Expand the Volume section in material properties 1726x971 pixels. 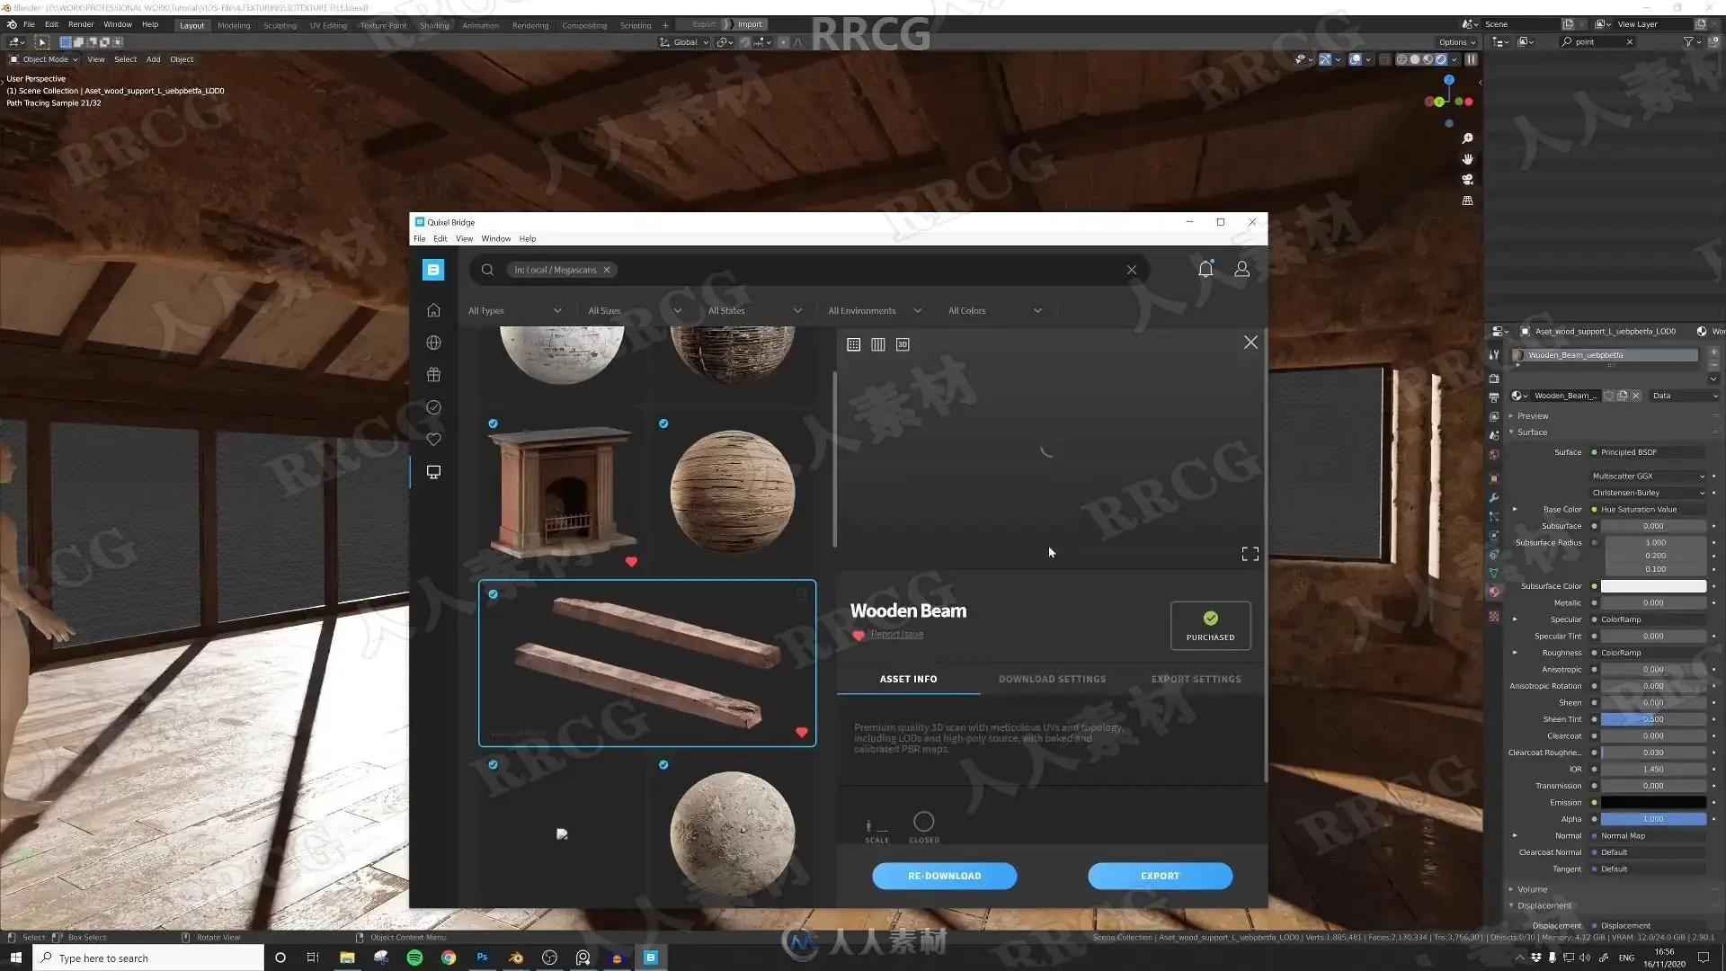pos(1531,889)
